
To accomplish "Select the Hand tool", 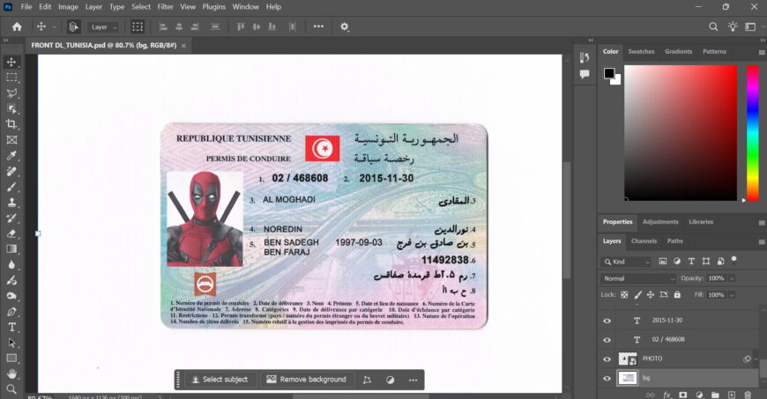I will [11, 373].
